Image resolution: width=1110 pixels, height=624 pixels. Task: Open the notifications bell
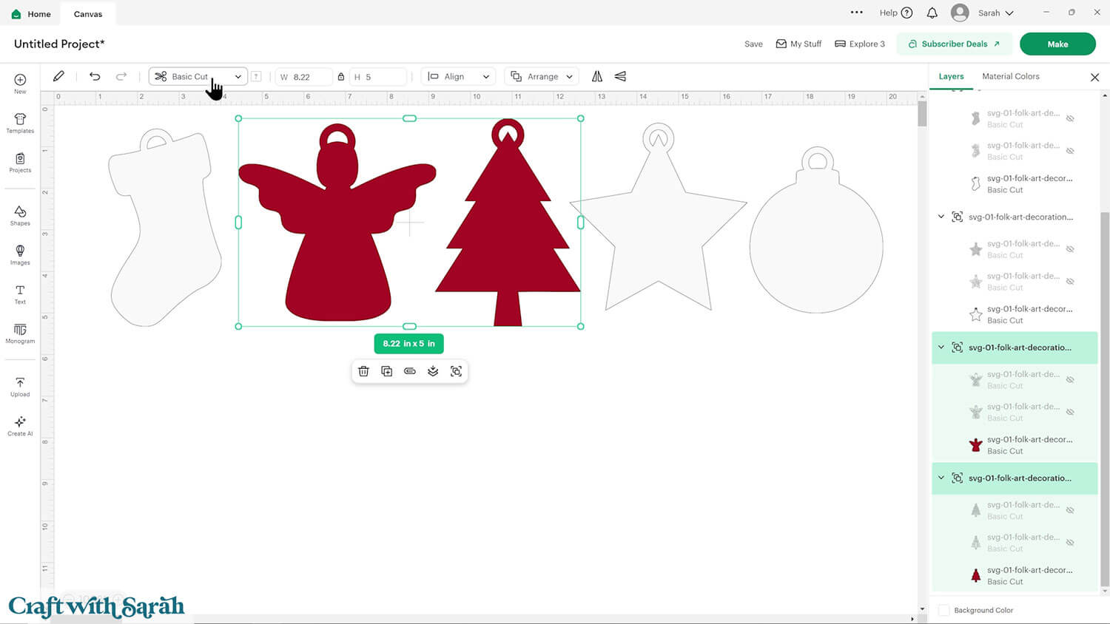[932, 13]
